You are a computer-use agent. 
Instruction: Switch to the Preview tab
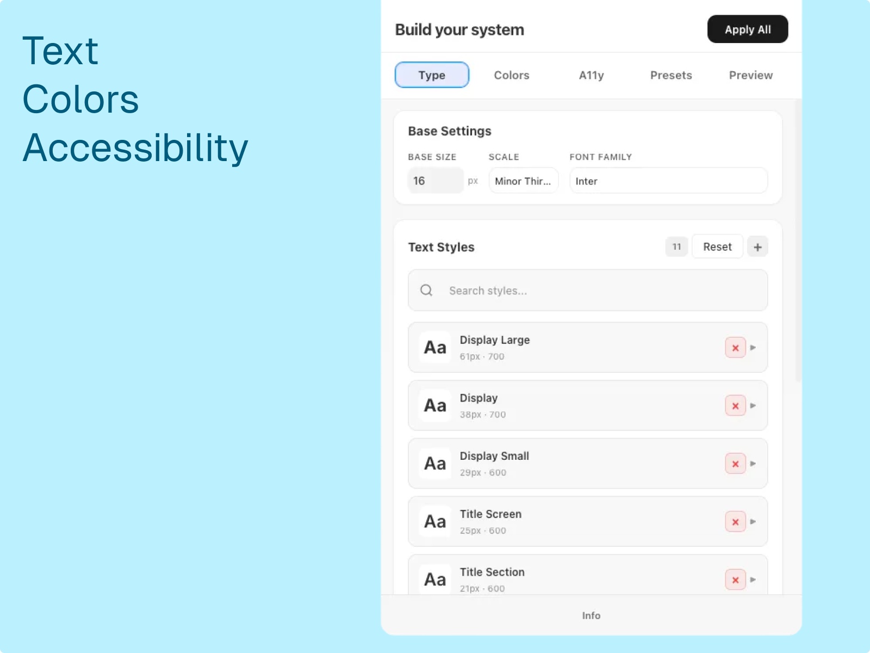click(x=750, y=75)
